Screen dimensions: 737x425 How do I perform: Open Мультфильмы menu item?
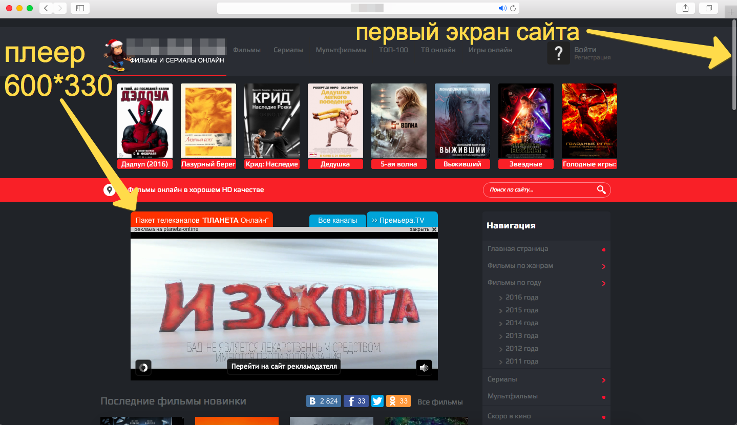pyautogui.click(x=341, y=50)
